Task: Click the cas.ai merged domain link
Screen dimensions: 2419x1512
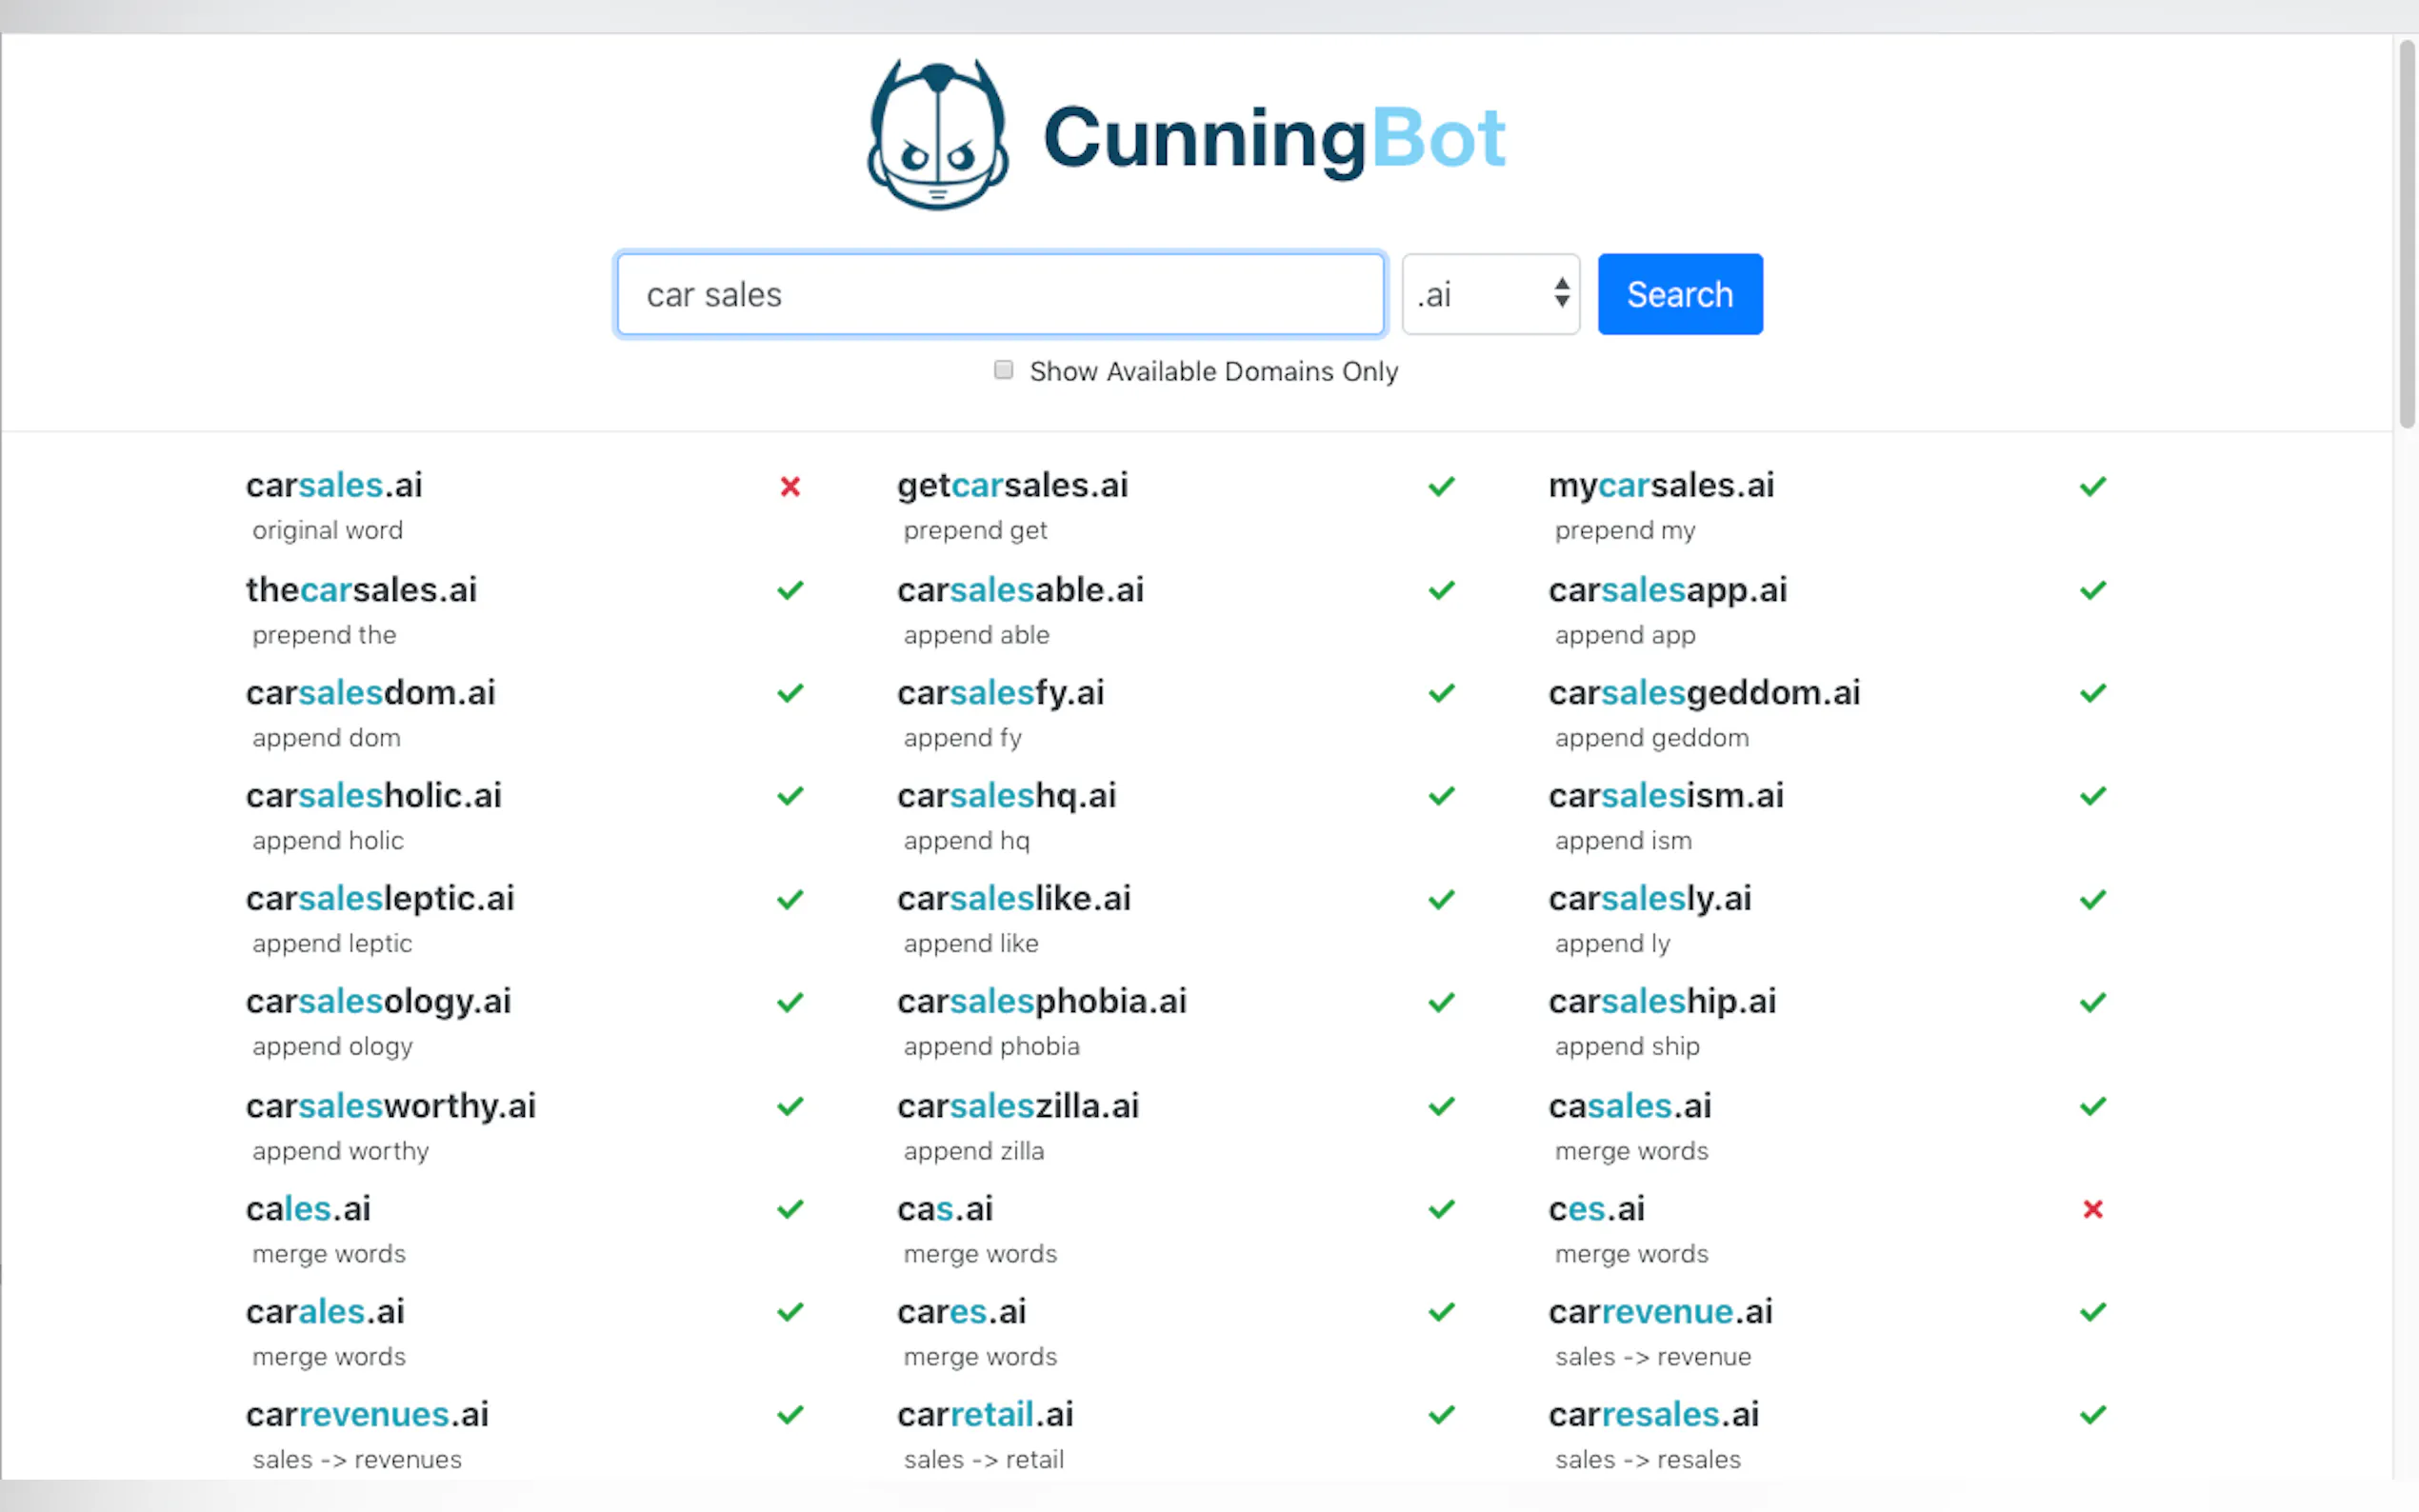Action: 945,1209
